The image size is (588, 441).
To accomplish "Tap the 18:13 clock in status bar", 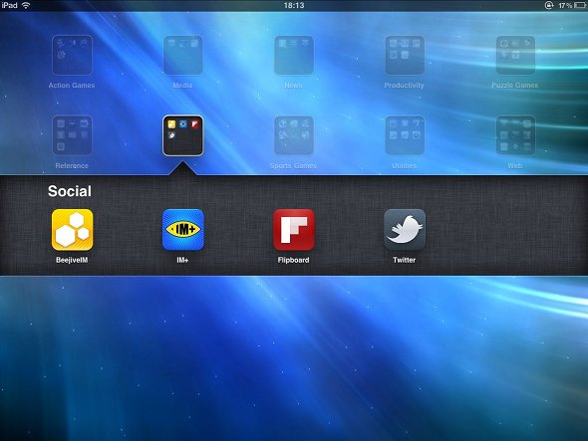I will tap(294, 5).
